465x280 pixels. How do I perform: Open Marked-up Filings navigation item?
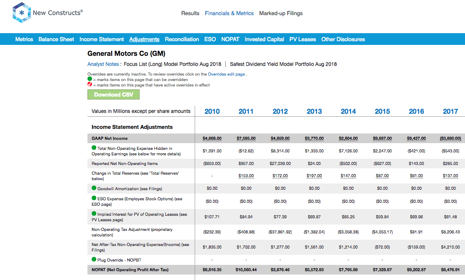pos(281,13)
